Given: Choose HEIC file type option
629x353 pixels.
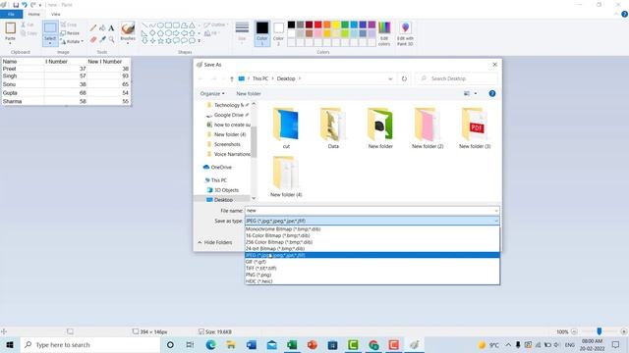Looking at the screenshot, I should (x=372, y=281).
